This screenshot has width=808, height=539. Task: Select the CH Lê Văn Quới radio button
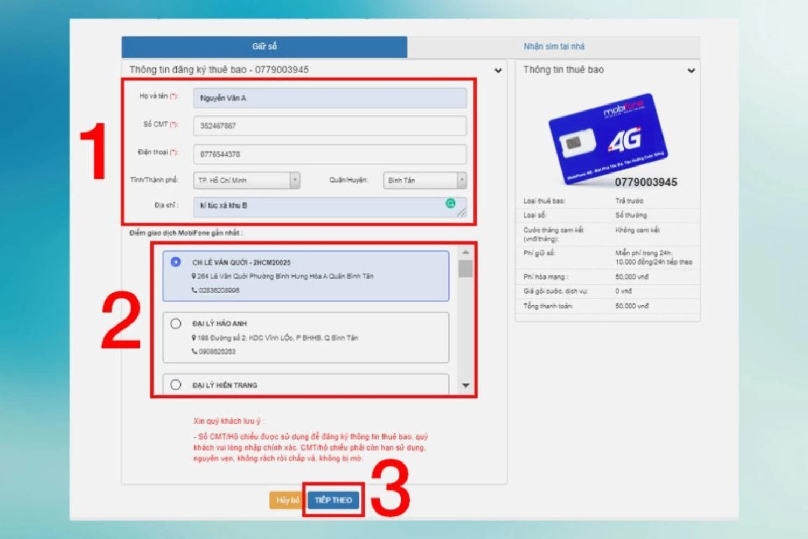pos(176,262)
